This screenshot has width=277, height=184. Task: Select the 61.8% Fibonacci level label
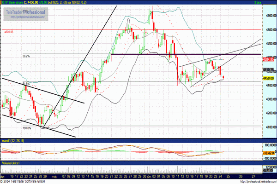[26, 83]
